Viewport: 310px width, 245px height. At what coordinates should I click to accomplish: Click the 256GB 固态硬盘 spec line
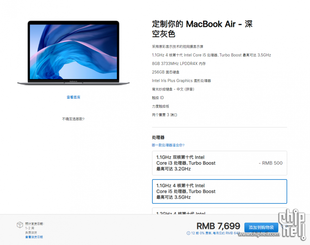165,72
